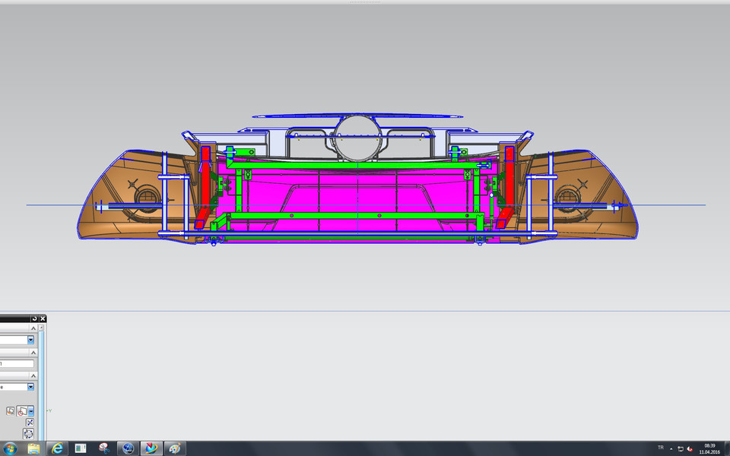Open Windows Explorer from the taskbar
Screen dimensions: 730x456
pos(34,448)
